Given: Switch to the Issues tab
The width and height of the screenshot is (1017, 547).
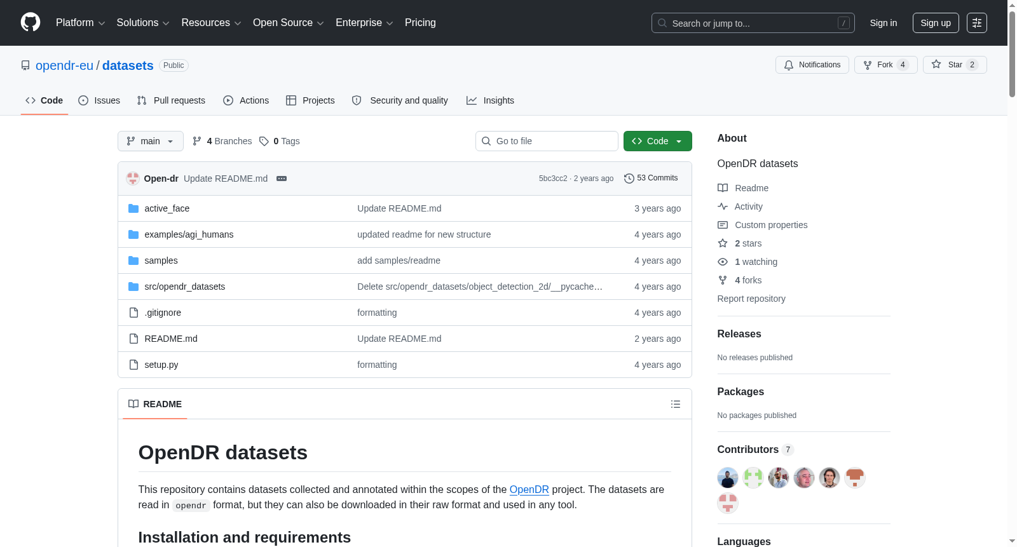Looking at the screenshot, I should pos(99,100).
